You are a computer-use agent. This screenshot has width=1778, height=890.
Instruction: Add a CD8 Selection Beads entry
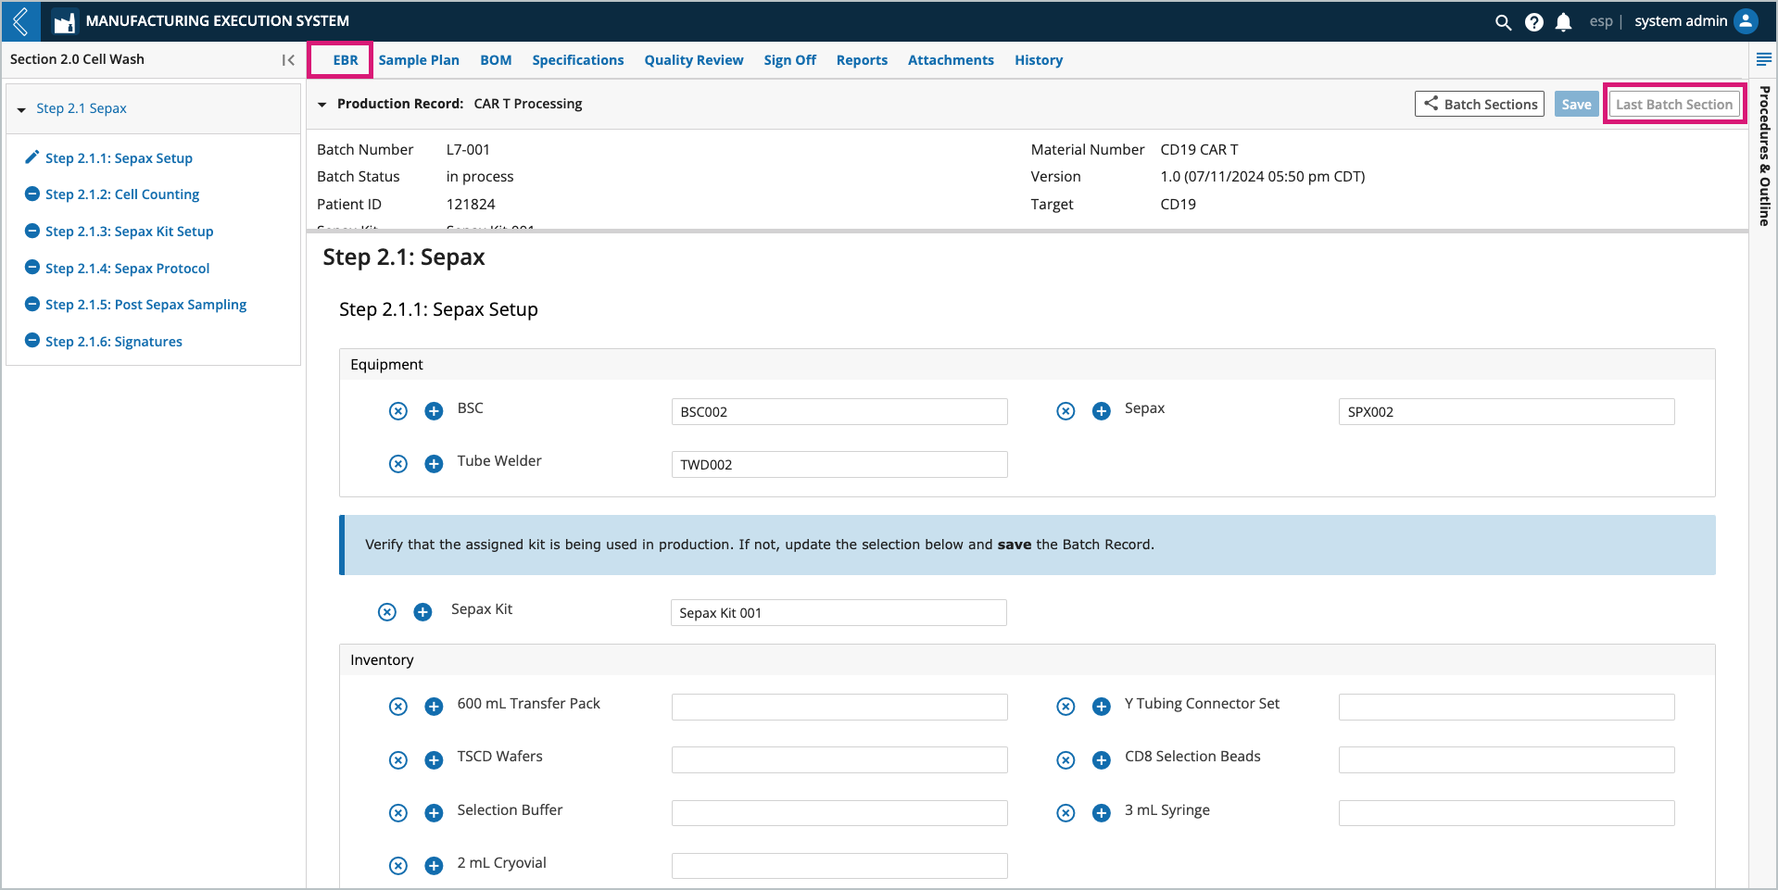[1102, 760]
